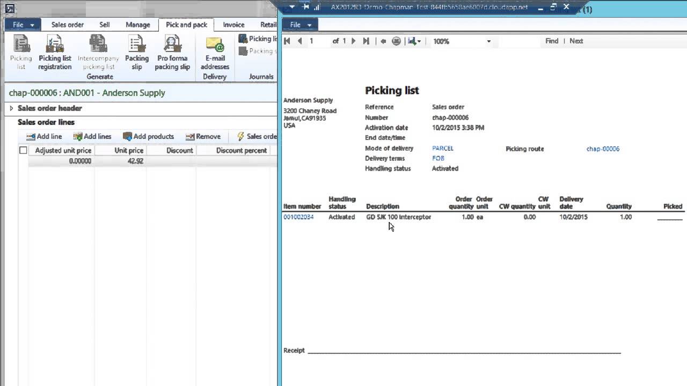The height and width of the screenshot is (386, 687).
Task: Click the FOB delivery terms link
Action: point(438,159)
